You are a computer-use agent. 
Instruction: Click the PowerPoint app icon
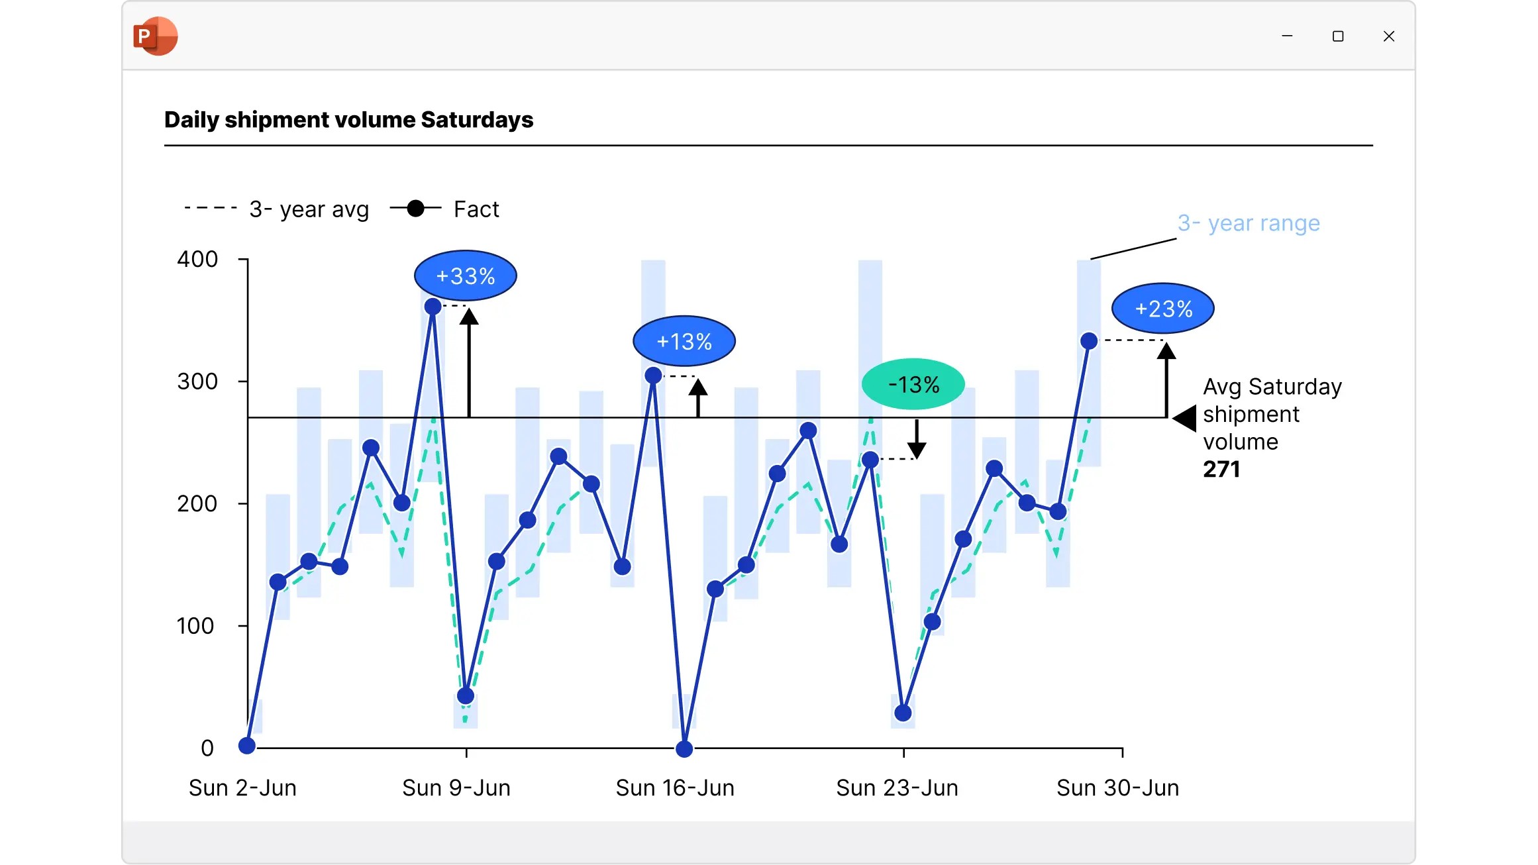coord(156,36)
